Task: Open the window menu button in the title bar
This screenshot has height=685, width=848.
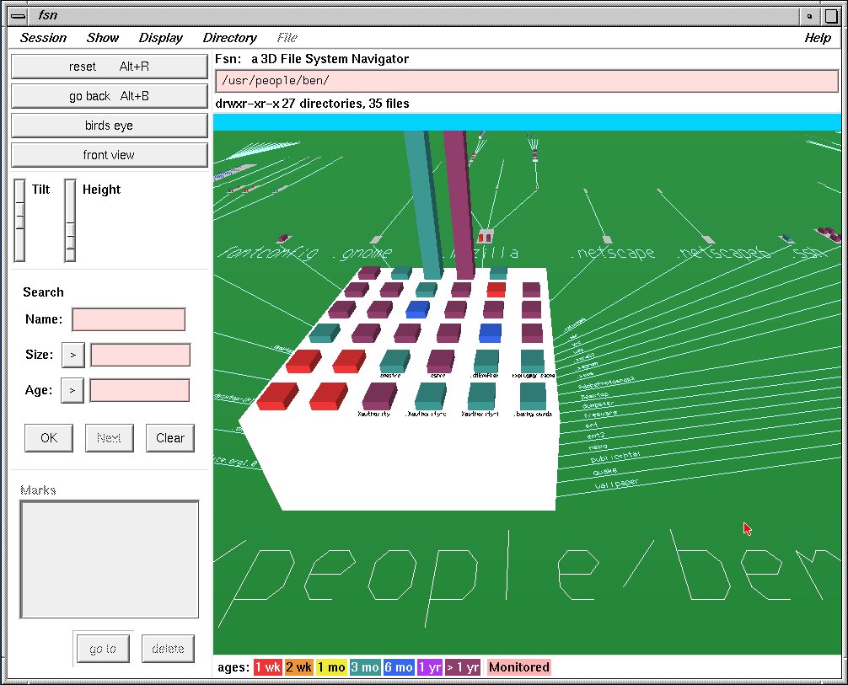Action: [18, 16]
